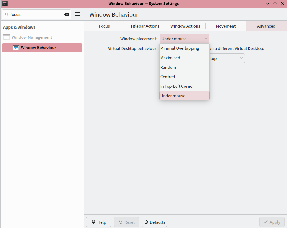The image size is (287, 228).
Task: Collapse the Window placement combo box
Action: [185, 39]
